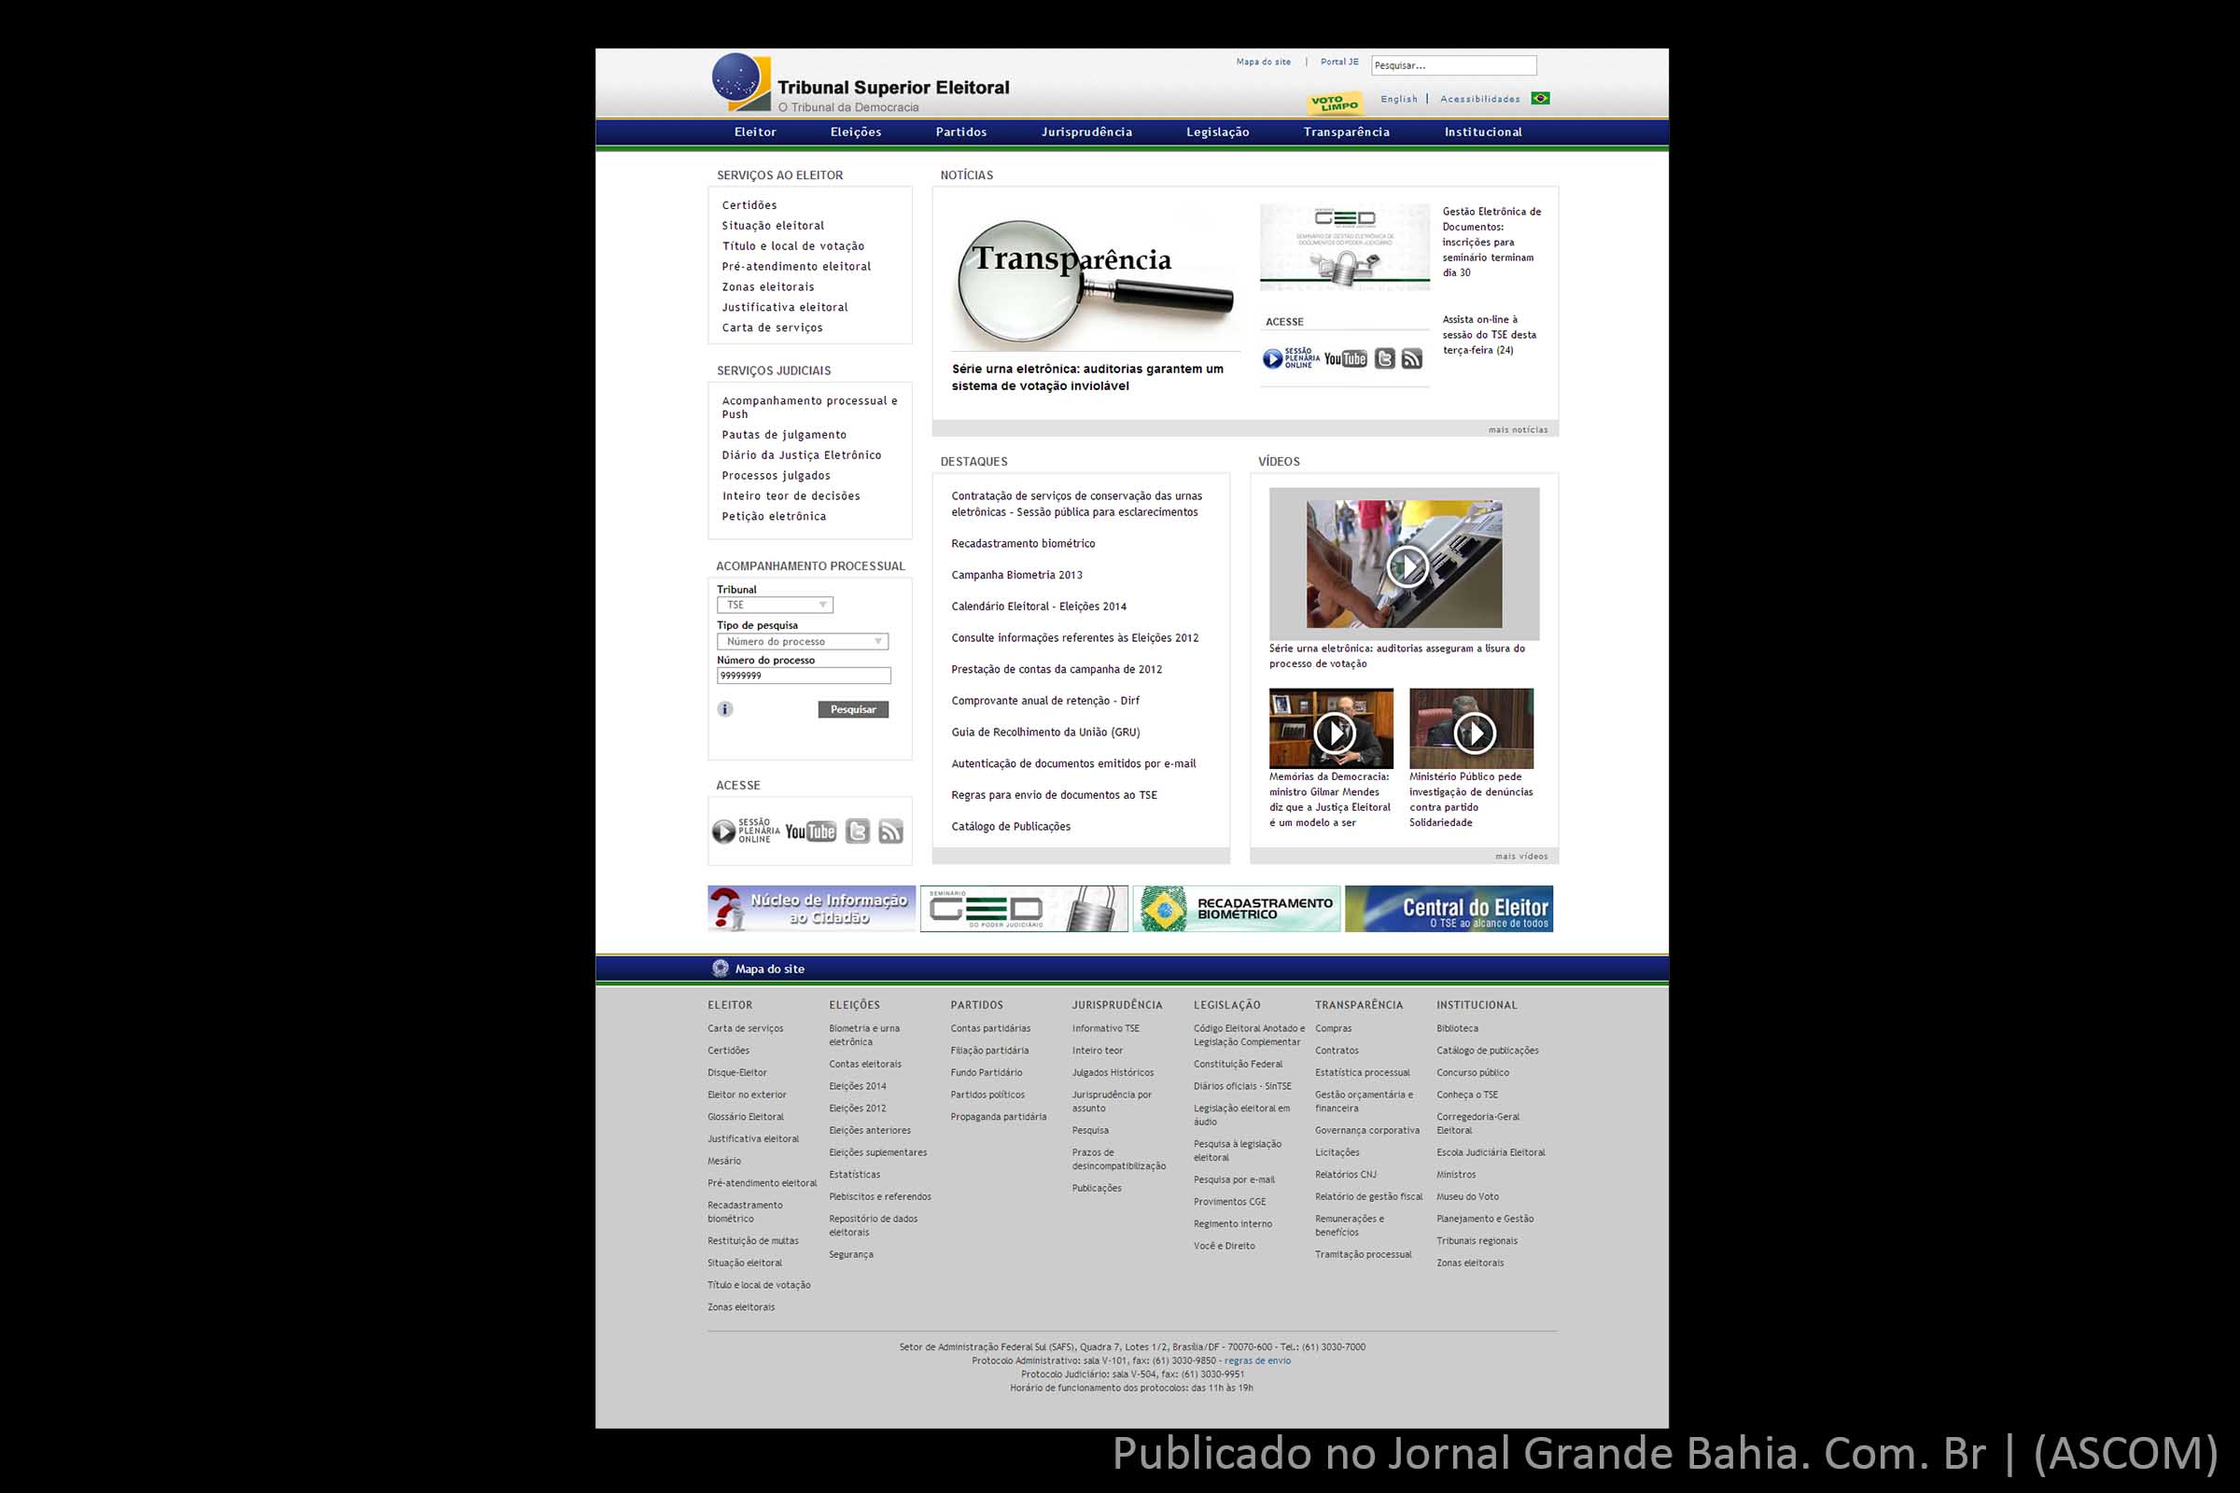
Task: Open the GED seminar banner at bottom
Action: pyautogui.click(x=1024, y=908)
